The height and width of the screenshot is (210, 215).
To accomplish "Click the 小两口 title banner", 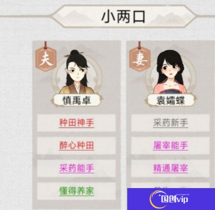I will [124, 16].
